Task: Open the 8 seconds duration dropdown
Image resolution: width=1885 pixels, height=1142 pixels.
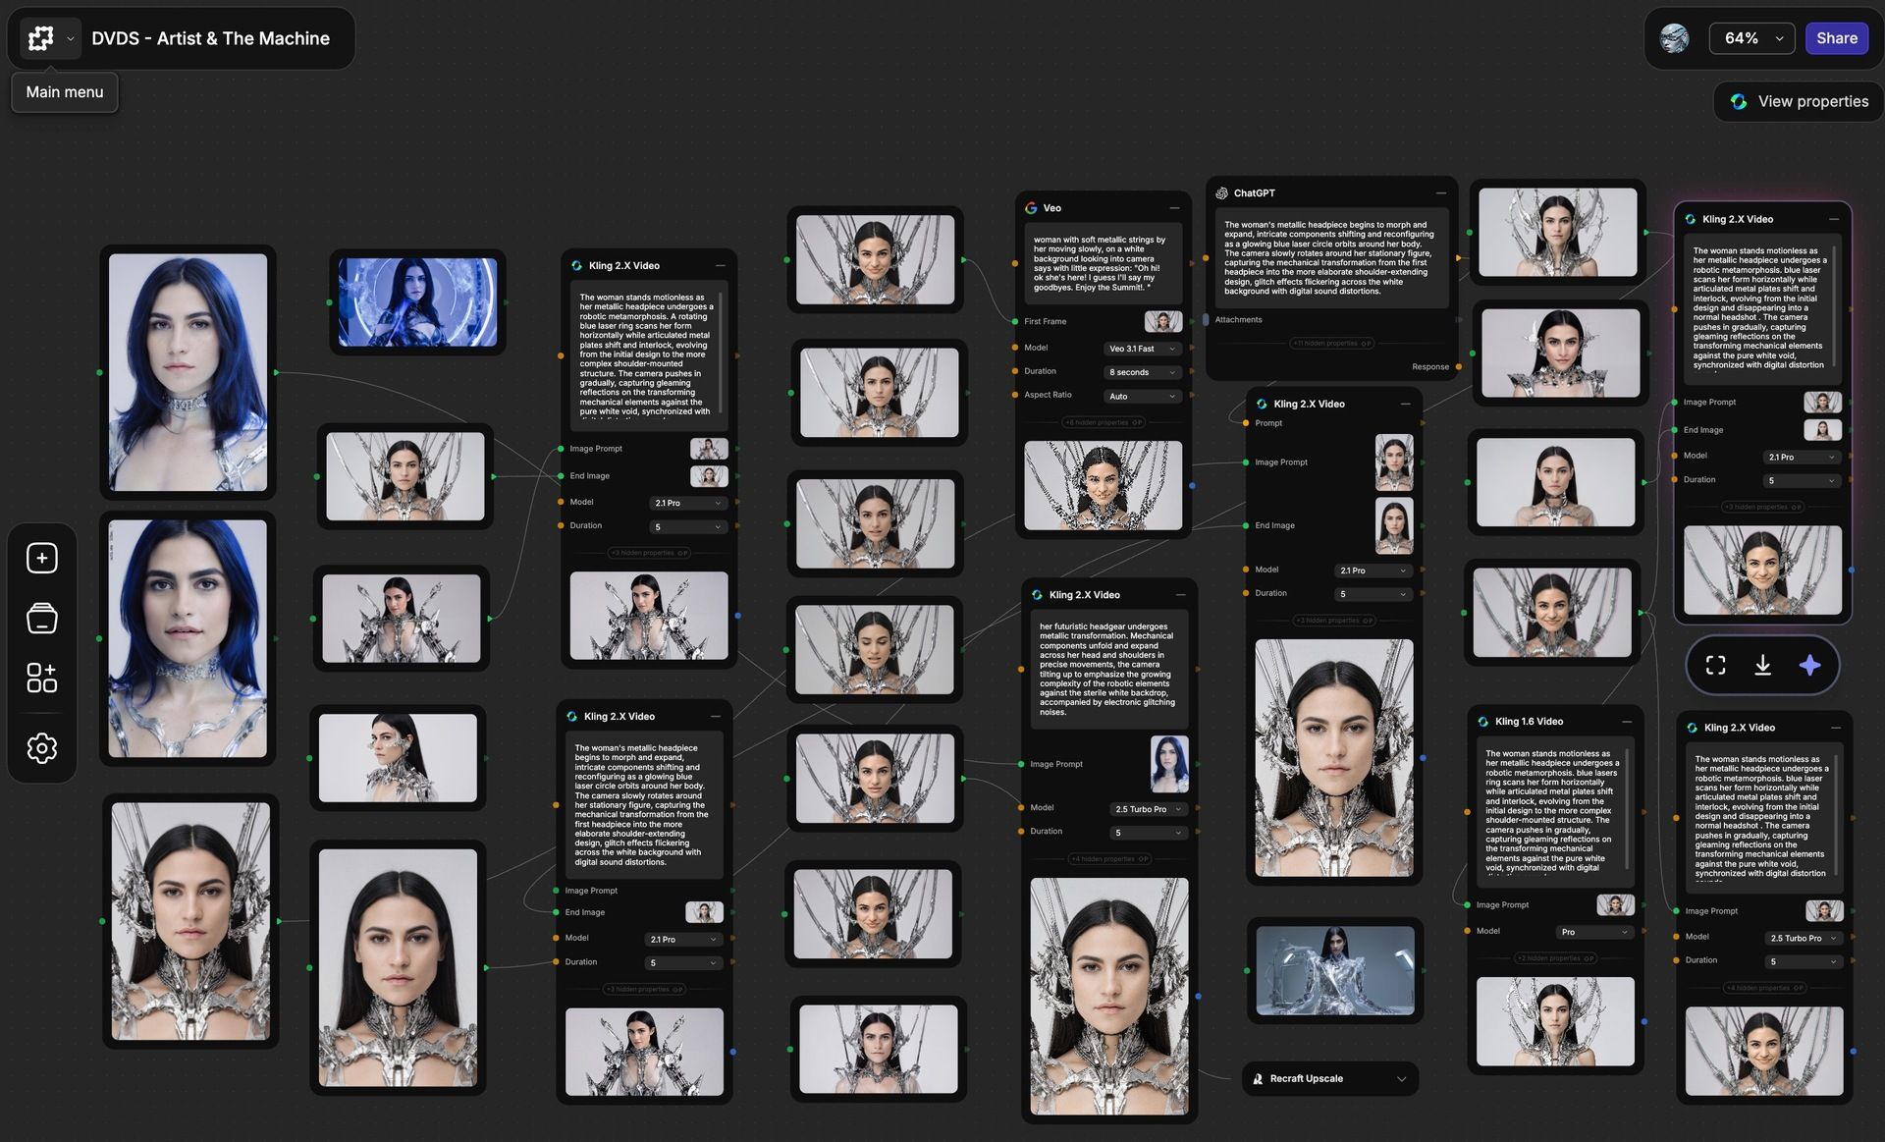Action: [x=1142, y=372]
